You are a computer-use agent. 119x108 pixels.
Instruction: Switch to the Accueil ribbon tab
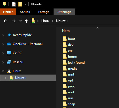coord(25,12)
